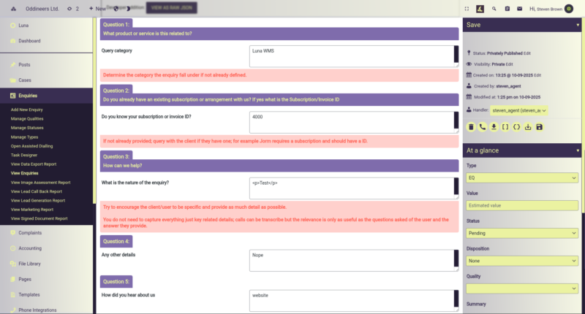Screen dimensions: 585x314
Task: Open the Oddineers Ltd. site menu
Action: point(42,9)
